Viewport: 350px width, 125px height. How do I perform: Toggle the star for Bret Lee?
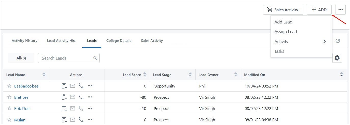point(9,97)
